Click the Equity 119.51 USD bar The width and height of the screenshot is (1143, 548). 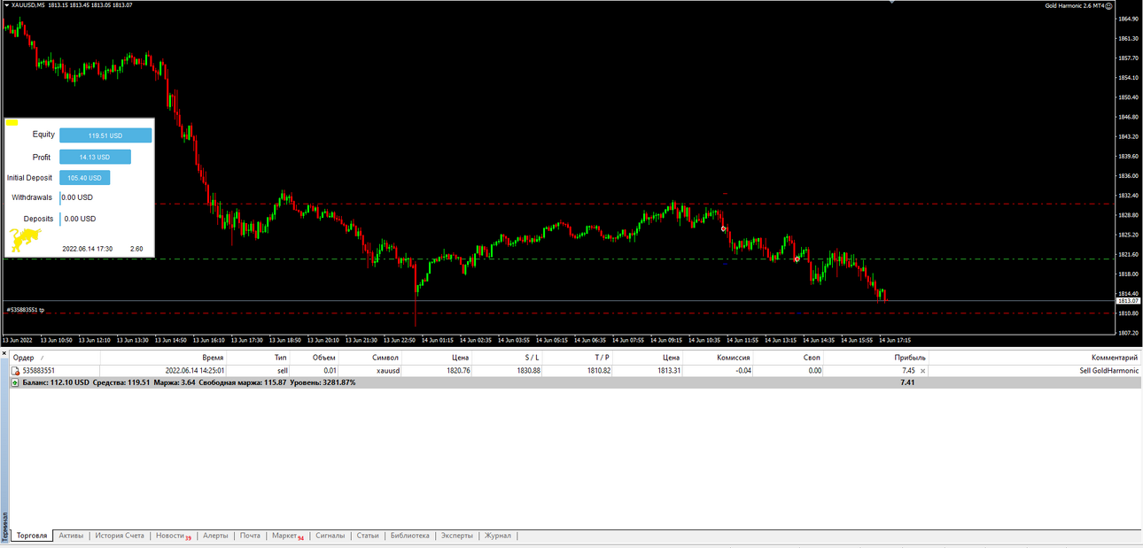point(105,135)
